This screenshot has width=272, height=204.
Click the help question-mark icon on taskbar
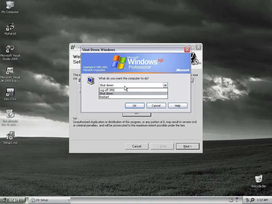click(231, 200)
